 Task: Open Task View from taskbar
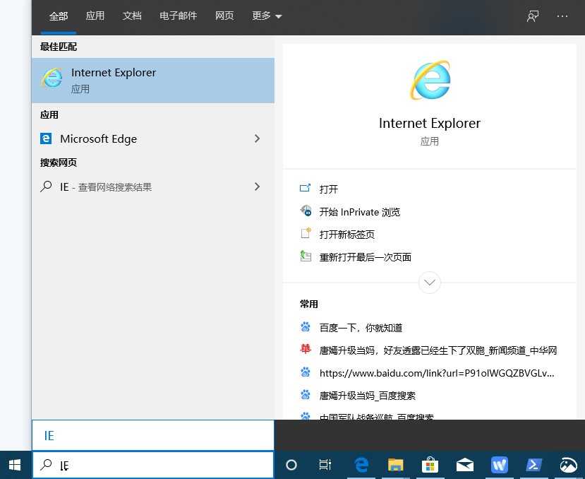(325, 465)
